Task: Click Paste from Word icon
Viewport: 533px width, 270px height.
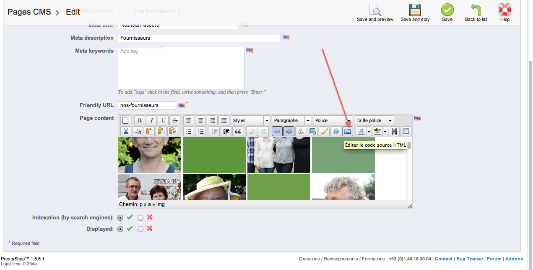Action: click(173, 131)
